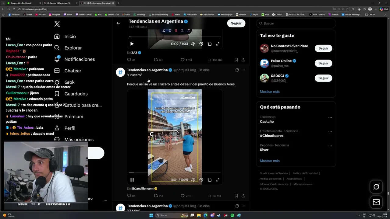
Task: Repost the post with 69 reposts
Action: coord(158,60)
